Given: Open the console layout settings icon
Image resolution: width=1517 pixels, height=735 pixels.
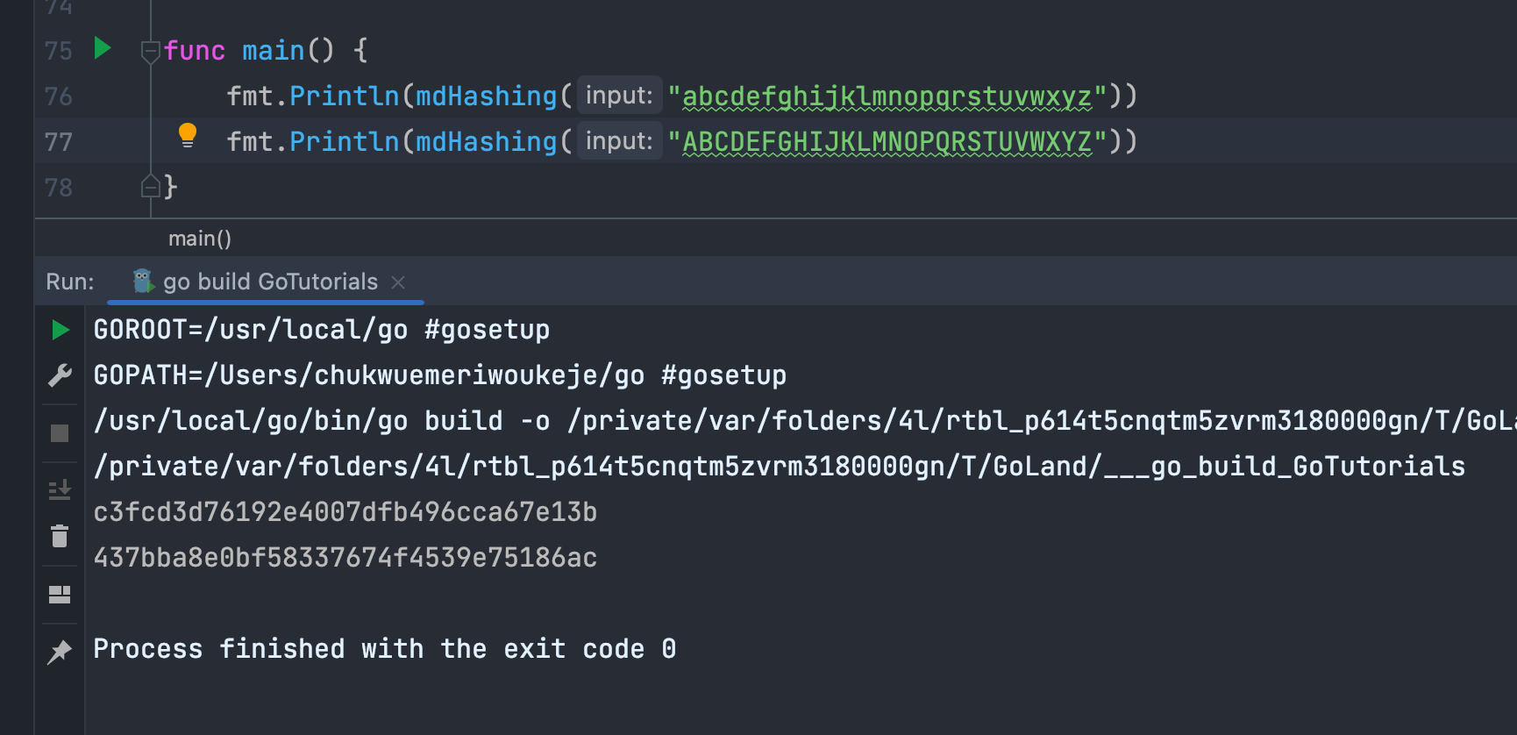Looking at the screenshot, I should click(59, 595).
